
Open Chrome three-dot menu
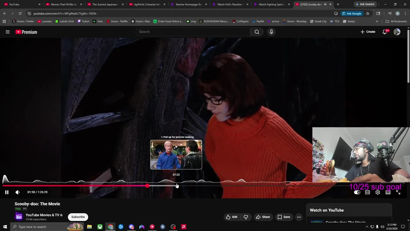pyautogui.click(x=405, y=13)
